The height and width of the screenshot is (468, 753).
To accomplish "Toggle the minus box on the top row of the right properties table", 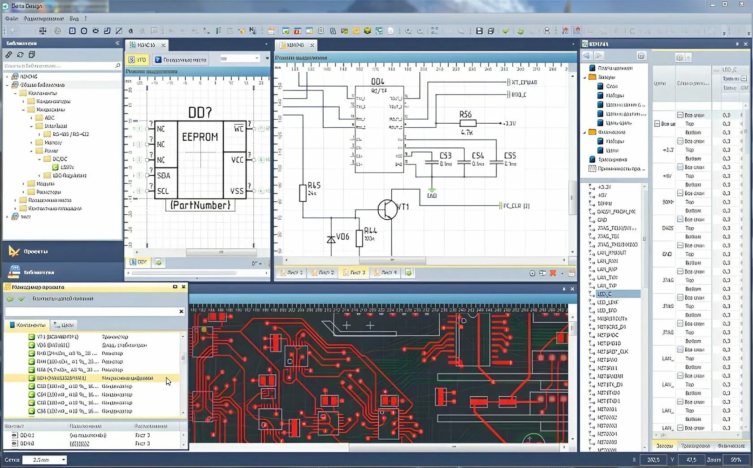I will (x=680, y=115).
